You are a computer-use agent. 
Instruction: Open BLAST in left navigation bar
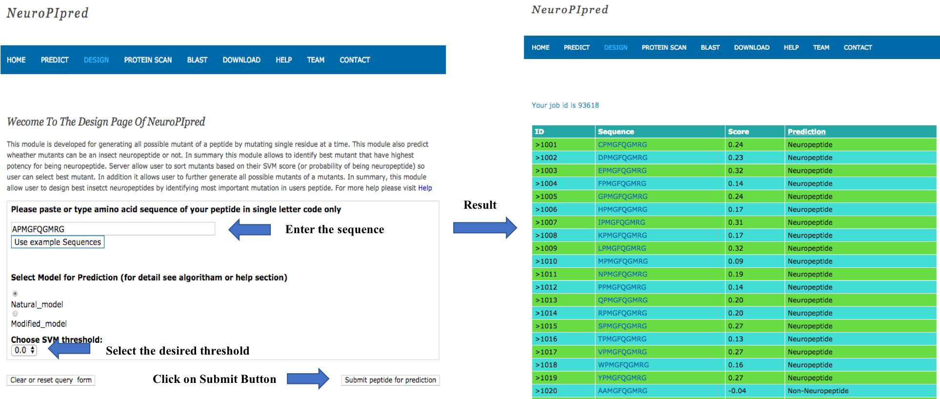click(x=197, y=60)
